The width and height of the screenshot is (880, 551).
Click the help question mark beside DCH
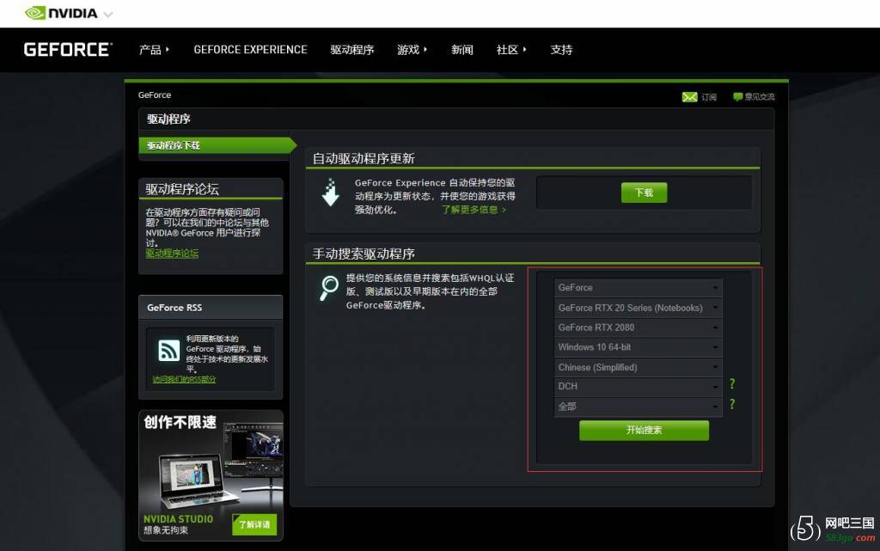[x=732, y=383]
